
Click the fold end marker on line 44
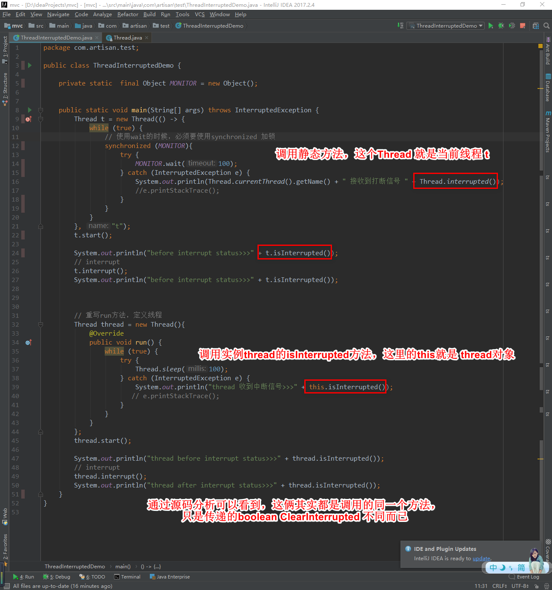click(40, 432)
